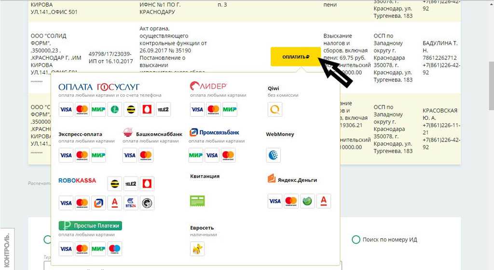Choose Alfa-Bank icon under Яндекс.Деньги
Screen dimensions: 494x270
tap(324, 201)
